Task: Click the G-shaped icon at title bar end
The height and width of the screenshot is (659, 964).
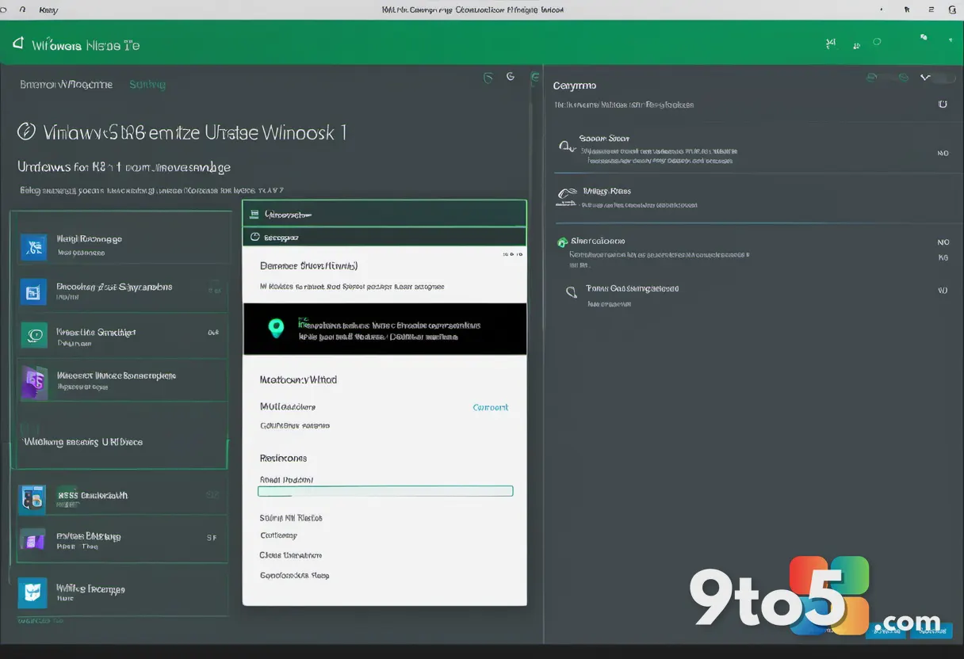Action: tap(951, 10)
